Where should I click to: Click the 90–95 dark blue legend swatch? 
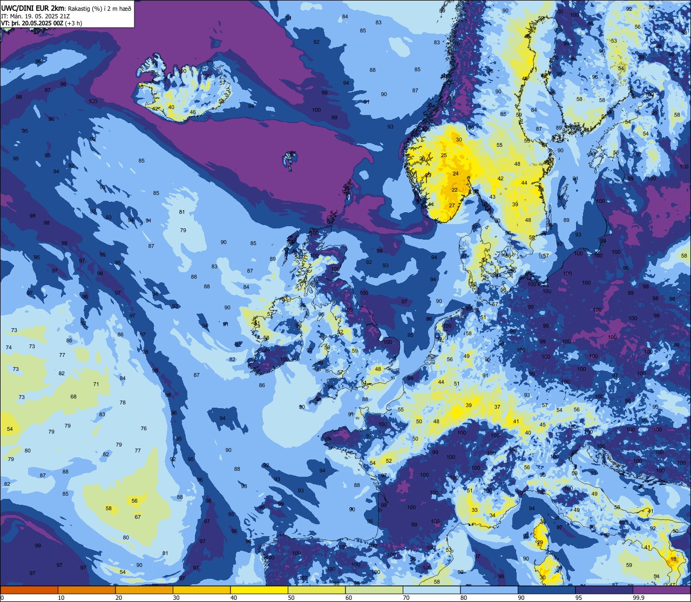[546, 590]
